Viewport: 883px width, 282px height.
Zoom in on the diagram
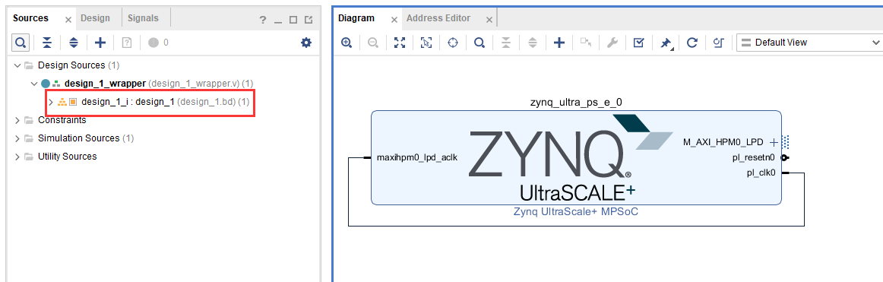tap(347, 43)
